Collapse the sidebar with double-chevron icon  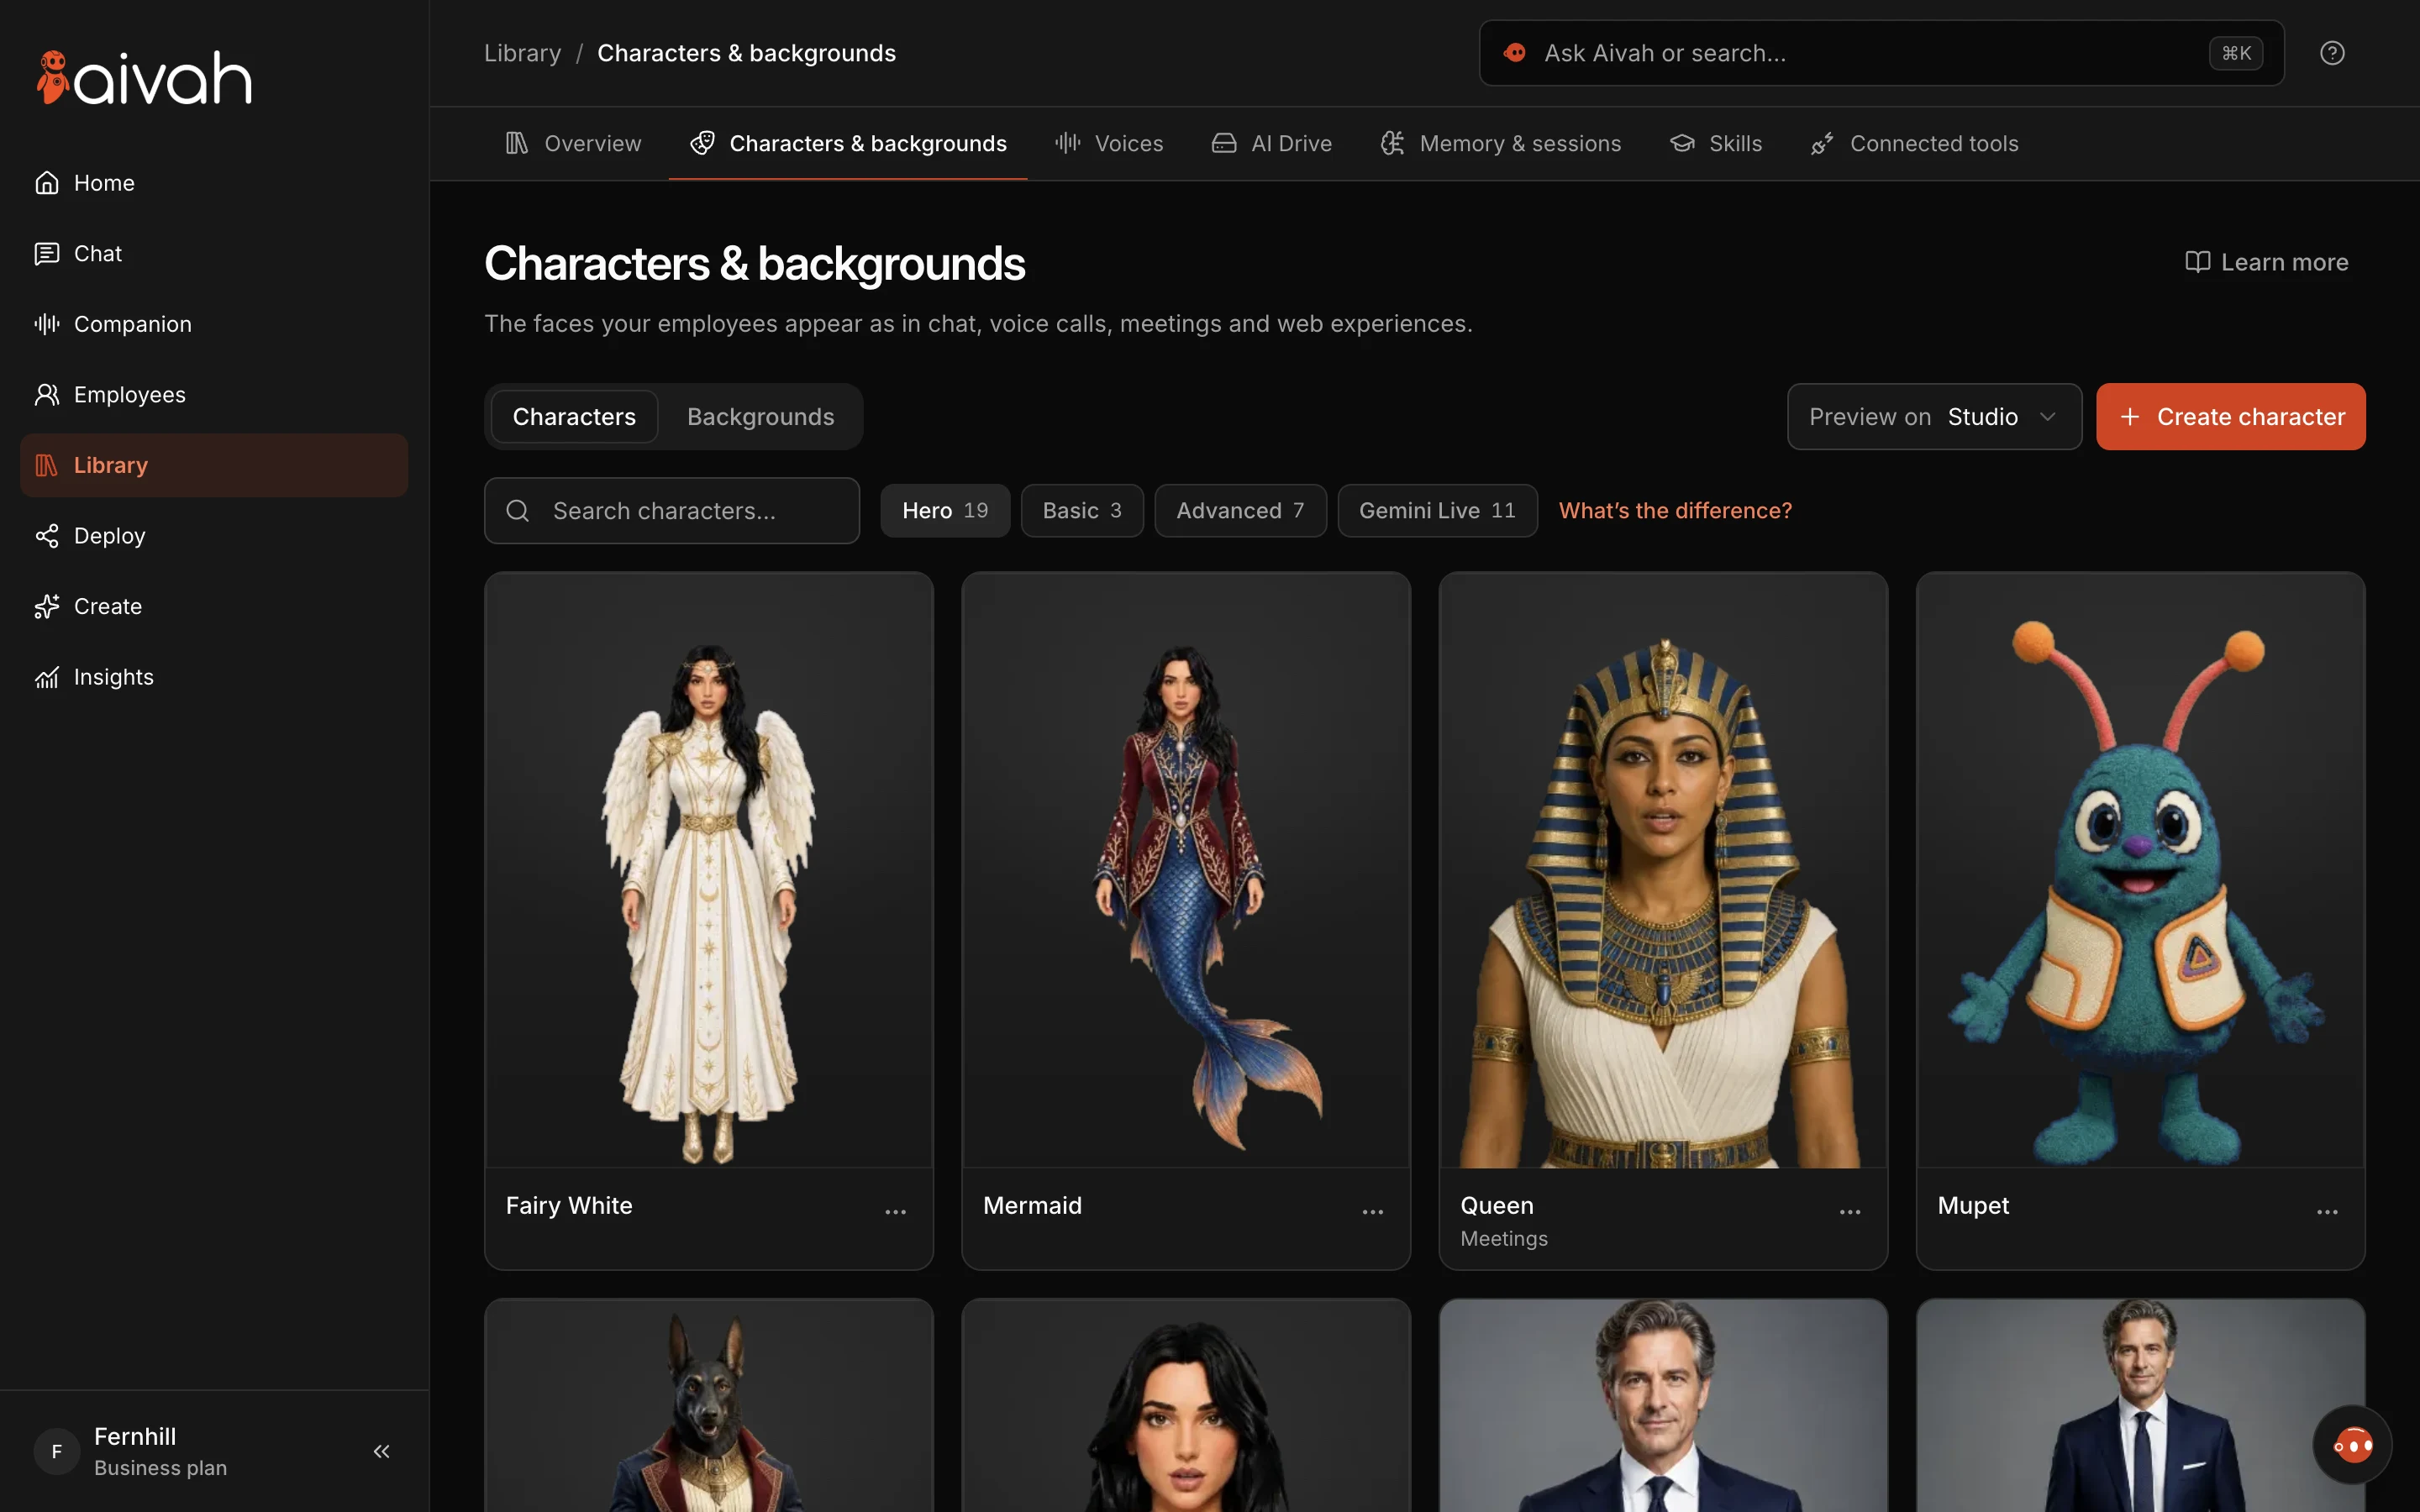click(x=381, y=1451)
